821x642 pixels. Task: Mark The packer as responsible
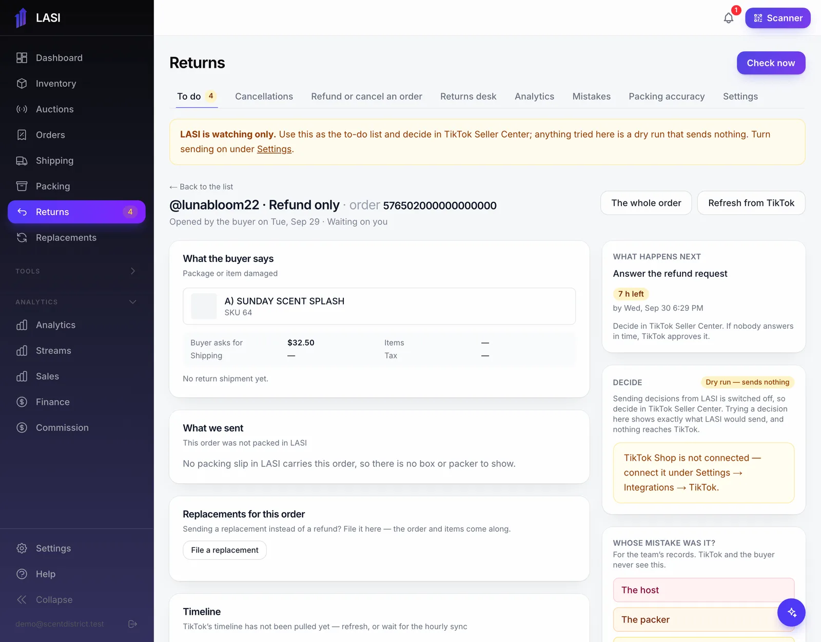point(703,620)
